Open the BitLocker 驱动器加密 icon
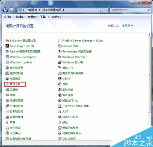Screen dimensions: 153x147 tap(7, 41)
